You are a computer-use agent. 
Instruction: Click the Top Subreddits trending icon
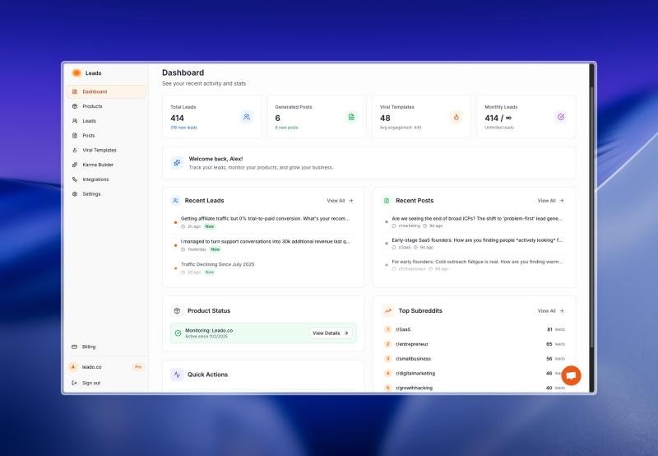387,311
